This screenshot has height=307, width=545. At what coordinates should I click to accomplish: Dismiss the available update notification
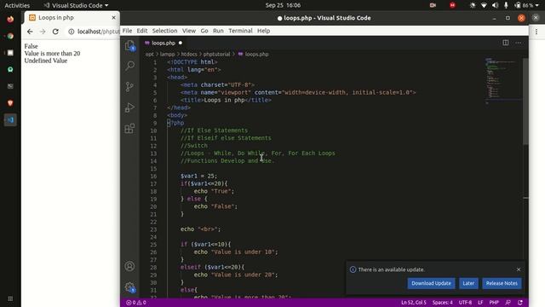coord(519,269)
